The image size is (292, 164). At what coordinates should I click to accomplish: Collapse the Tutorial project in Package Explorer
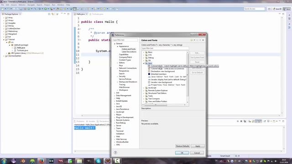tap(4, 40)
